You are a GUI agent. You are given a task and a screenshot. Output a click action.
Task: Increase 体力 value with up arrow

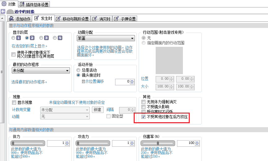pyautogui.click(x=67, y=142)
